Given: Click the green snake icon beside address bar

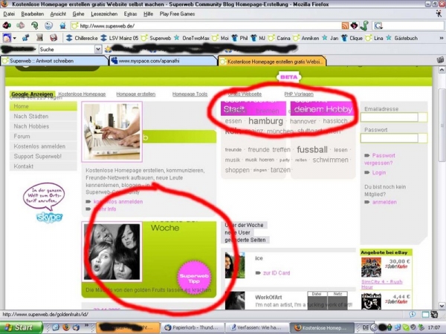Looking at the screenshot, I should click(x=364, y=25).
